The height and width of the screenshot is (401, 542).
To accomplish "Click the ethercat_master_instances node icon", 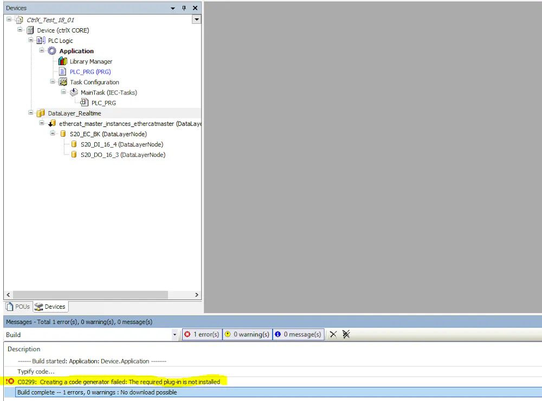I will (x=52, y=124).
